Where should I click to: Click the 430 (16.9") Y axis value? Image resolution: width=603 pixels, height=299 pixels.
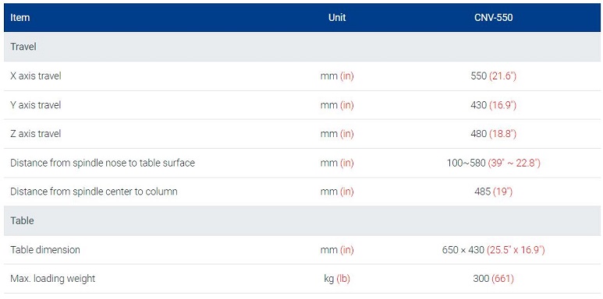493,105
